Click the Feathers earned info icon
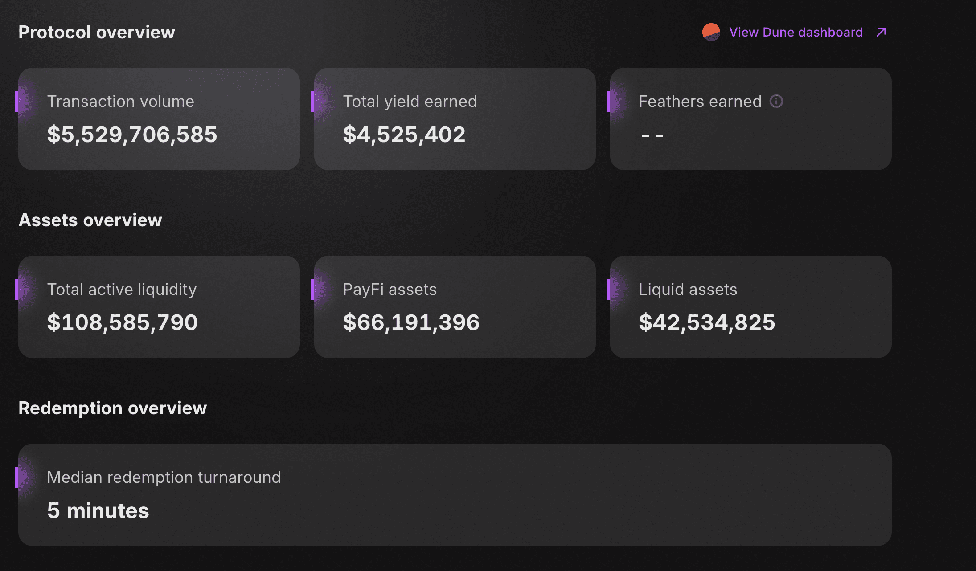The height and width of the screenshot is (571, 976). (x=776, y=102)
